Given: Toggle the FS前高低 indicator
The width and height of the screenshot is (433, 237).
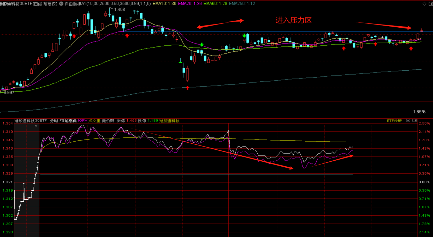Looking at the screenshot, I should pos(68,121).
